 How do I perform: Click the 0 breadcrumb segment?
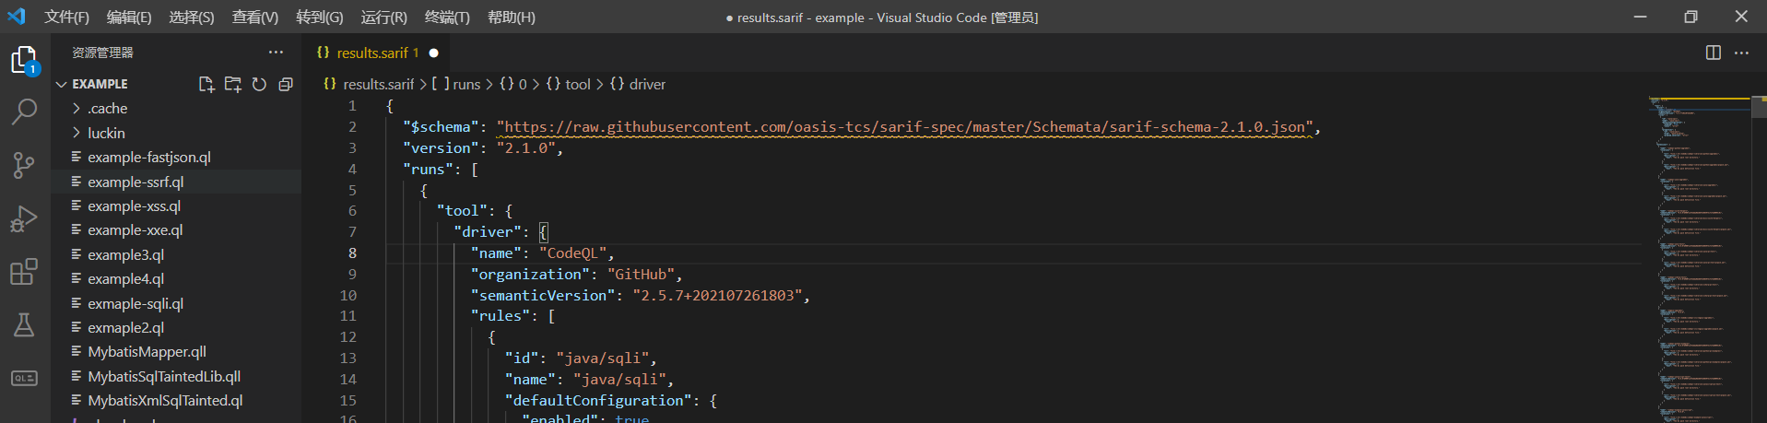click(522, 84)
